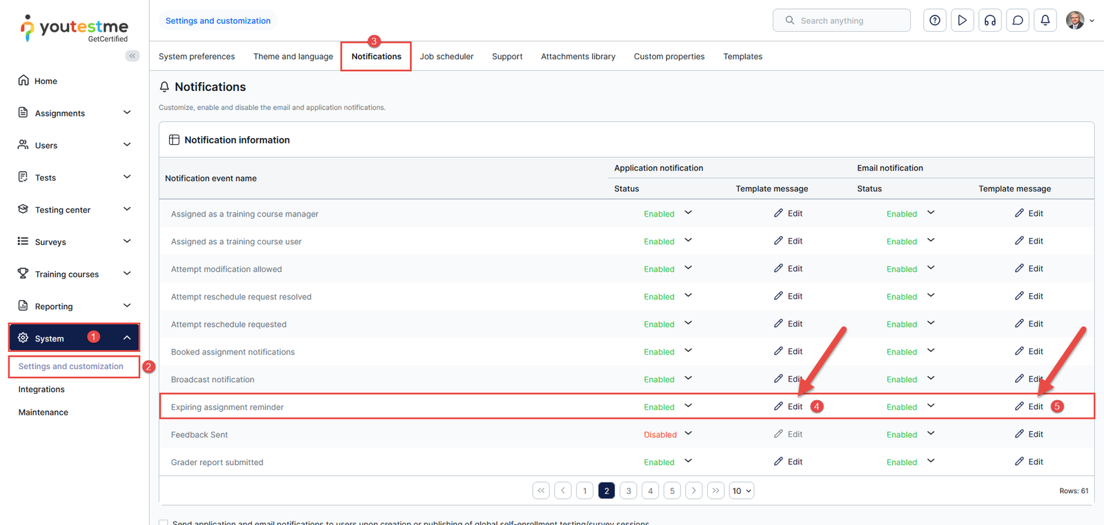Open the Templates tab

742,57
